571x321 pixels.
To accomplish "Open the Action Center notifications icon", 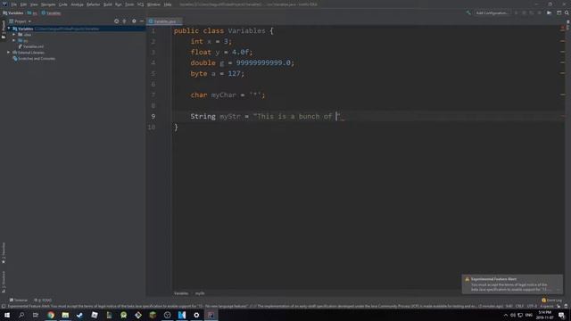I will 561,315.
